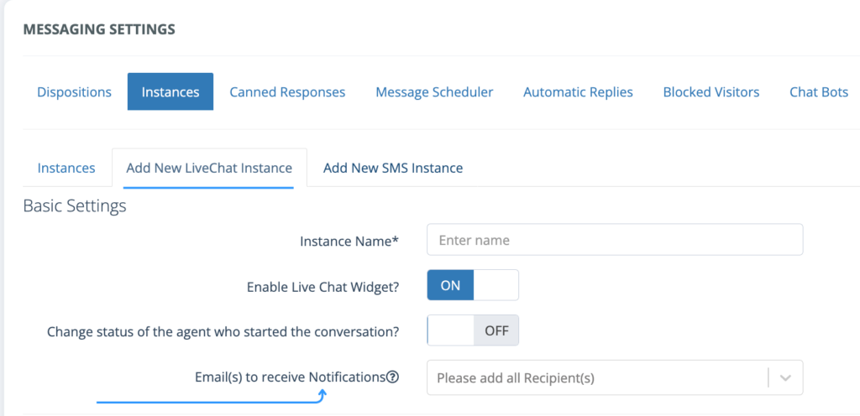Select Add New LiveChat Instance sub-tab
Screen dimensions: 860x416
tap(209, 168)
